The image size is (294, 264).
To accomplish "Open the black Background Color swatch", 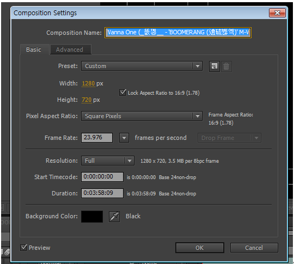I will point(92,217).
